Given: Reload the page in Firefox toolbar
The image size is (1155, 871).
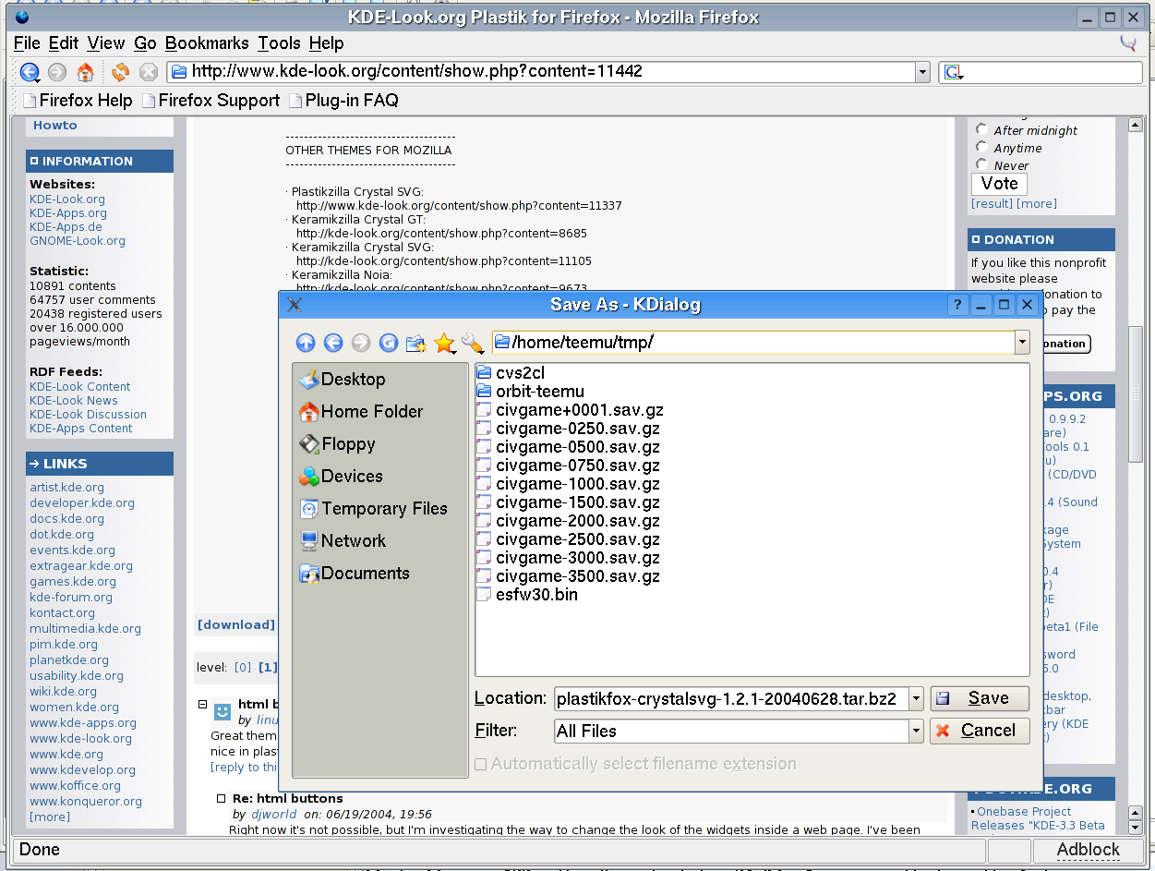Looking at the screenshot, I should coord(120,72).
